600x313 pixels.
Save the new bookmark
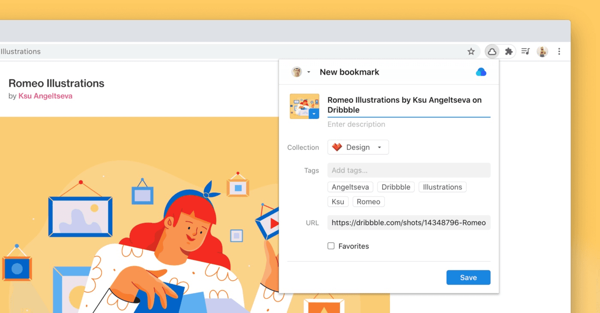tap(468, 277)
